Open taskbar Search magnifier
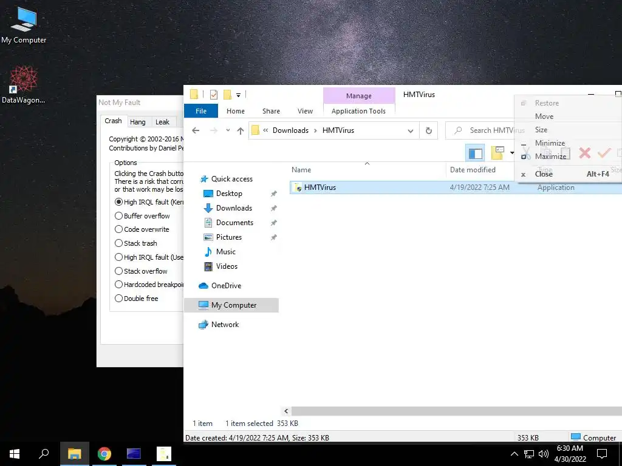This screenshot has height=466, width=622. coord(44,454)
